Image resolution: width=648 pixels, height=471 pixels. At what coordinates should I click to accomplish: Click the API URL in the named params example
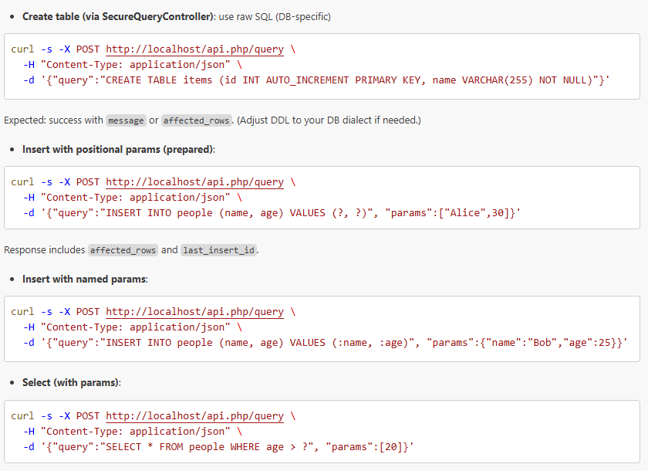coord(194,312)
